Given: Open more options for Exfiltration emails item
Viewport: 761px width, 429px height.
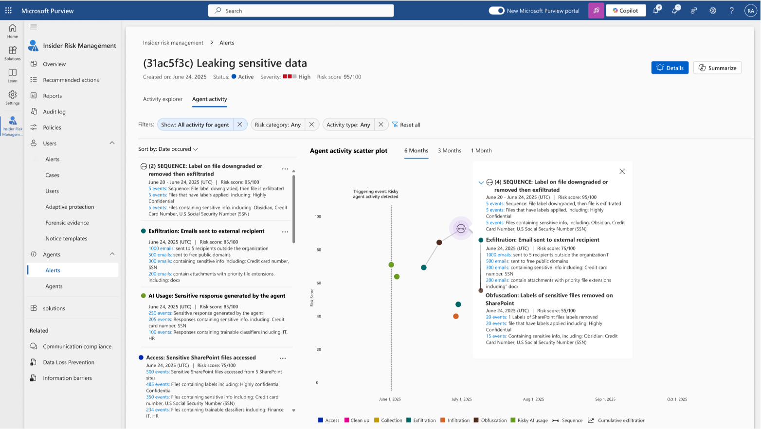Looking at the screenshot, I should (x=285, y=232).
